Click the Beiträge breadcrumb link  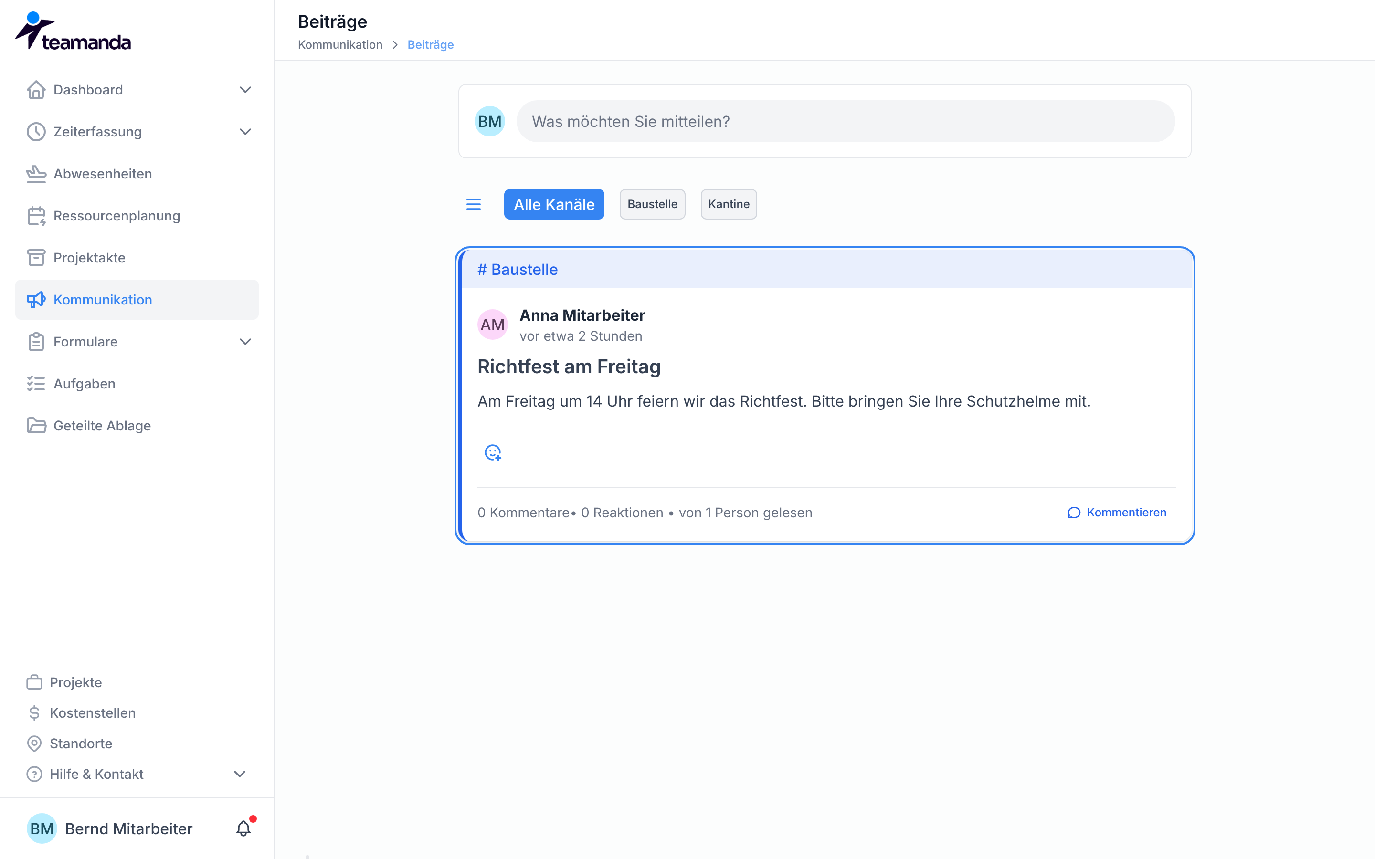tap(430, 45)
